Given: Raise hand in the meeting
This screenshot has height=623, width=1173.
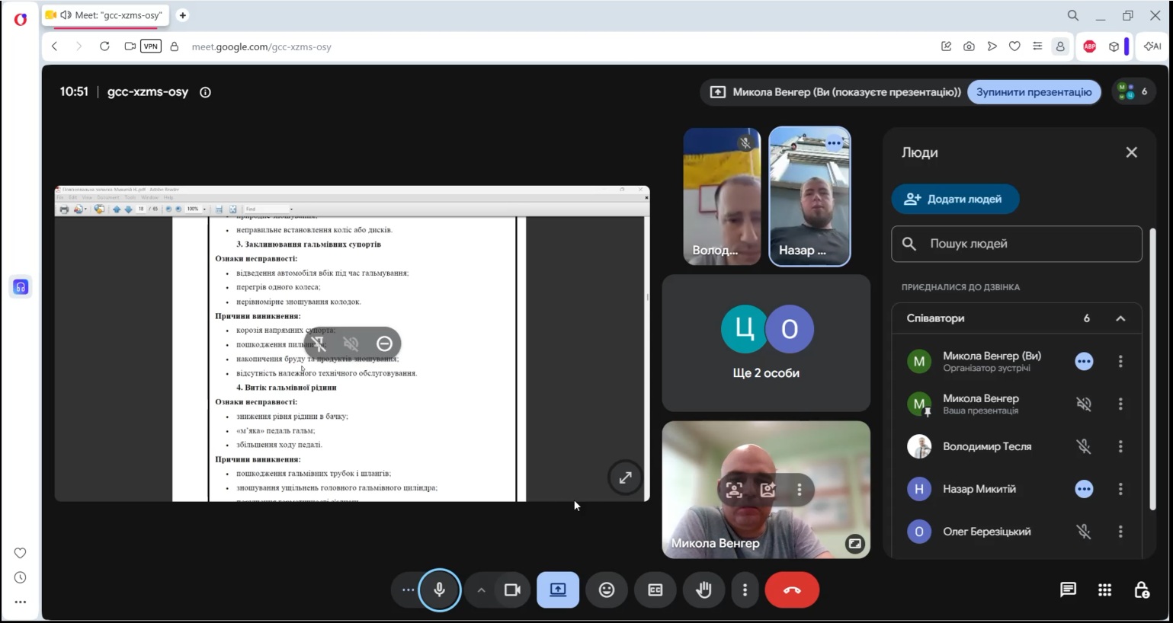Looking at the screenshot, I should click(703, 589).
